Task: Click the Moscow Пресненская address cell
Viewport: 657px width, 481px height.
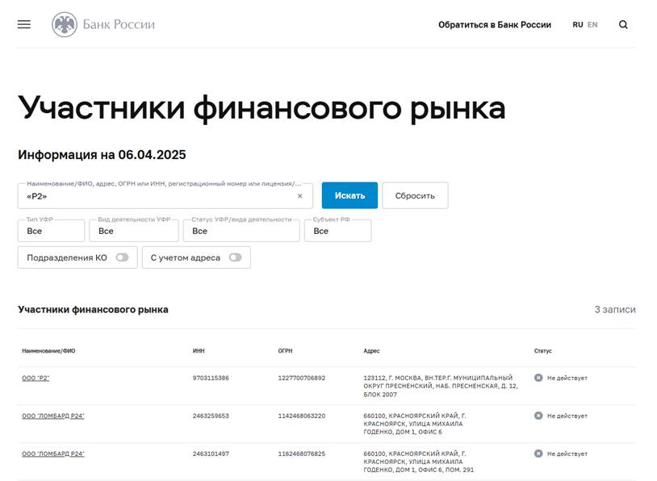Action: coord(441,386)
